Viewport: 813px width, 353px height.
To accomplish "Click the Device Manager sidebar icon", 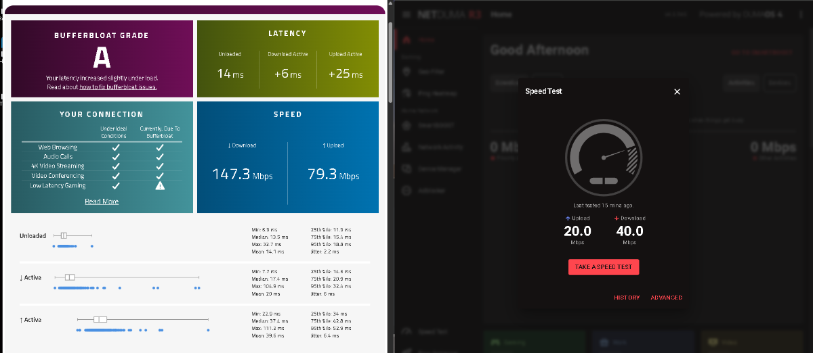I will pos(406,168).
